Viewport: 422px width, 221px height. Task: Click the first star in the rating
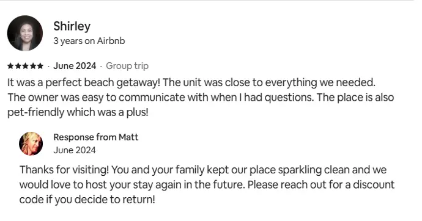(x=10, y=66)
